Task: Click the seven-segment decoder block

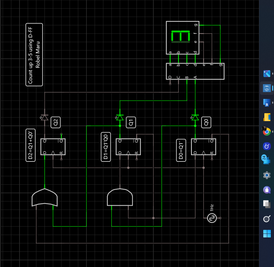Action: [195, 71]
